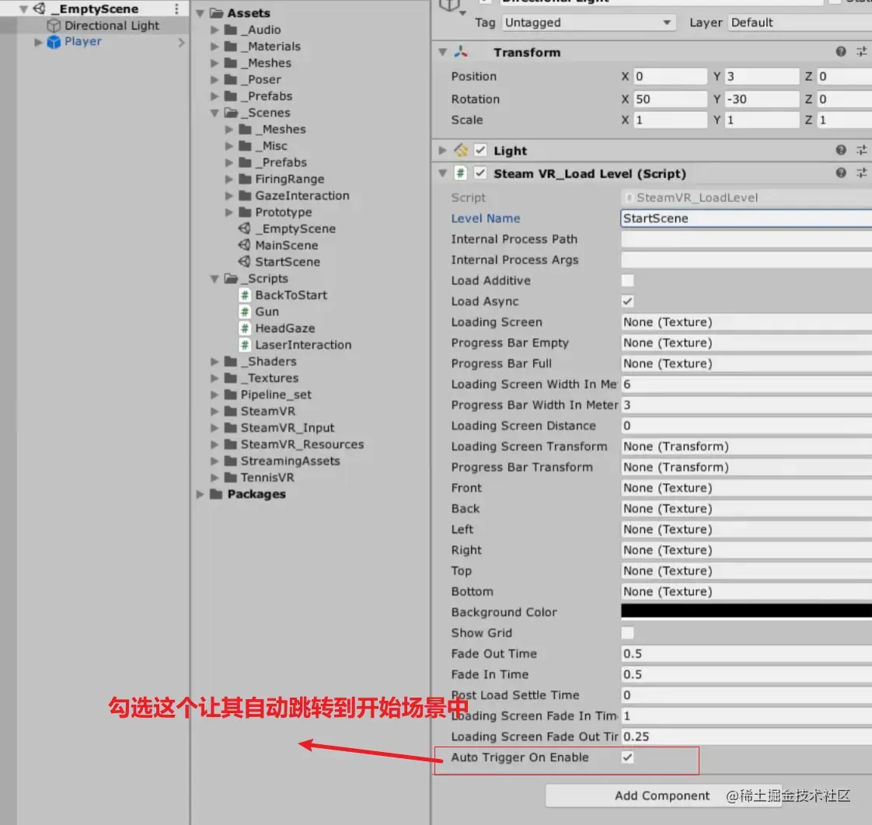872x825 pixels.
Task: Click the Light component icon
Action: point(460,150)
